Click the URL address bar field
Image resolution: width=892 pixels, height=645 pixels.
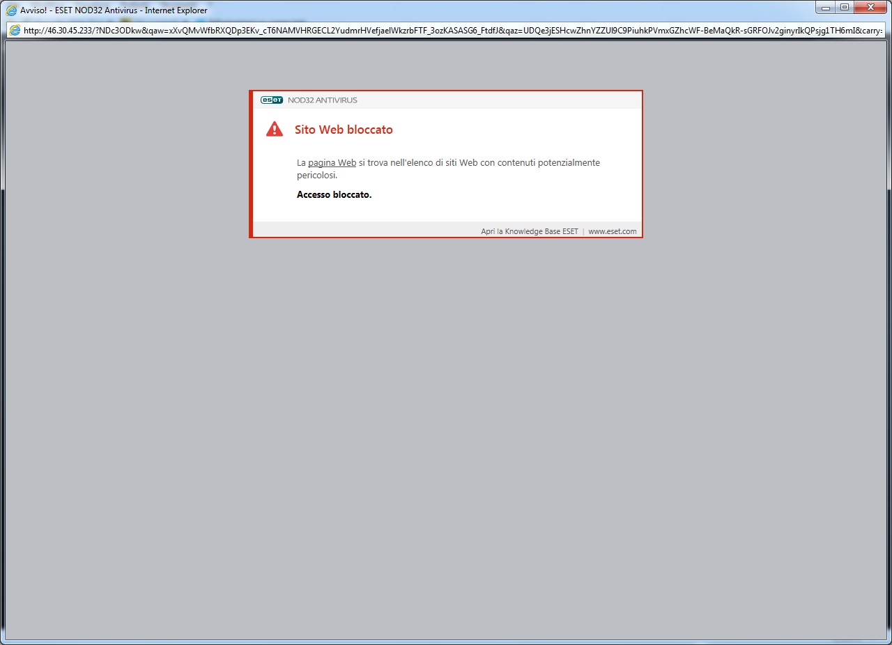pyautogui.click(x=445, y=31)
